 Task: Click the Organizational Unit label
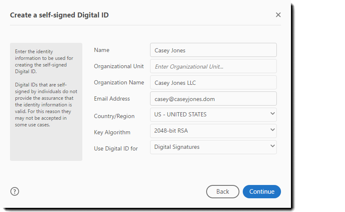(119, 66)
